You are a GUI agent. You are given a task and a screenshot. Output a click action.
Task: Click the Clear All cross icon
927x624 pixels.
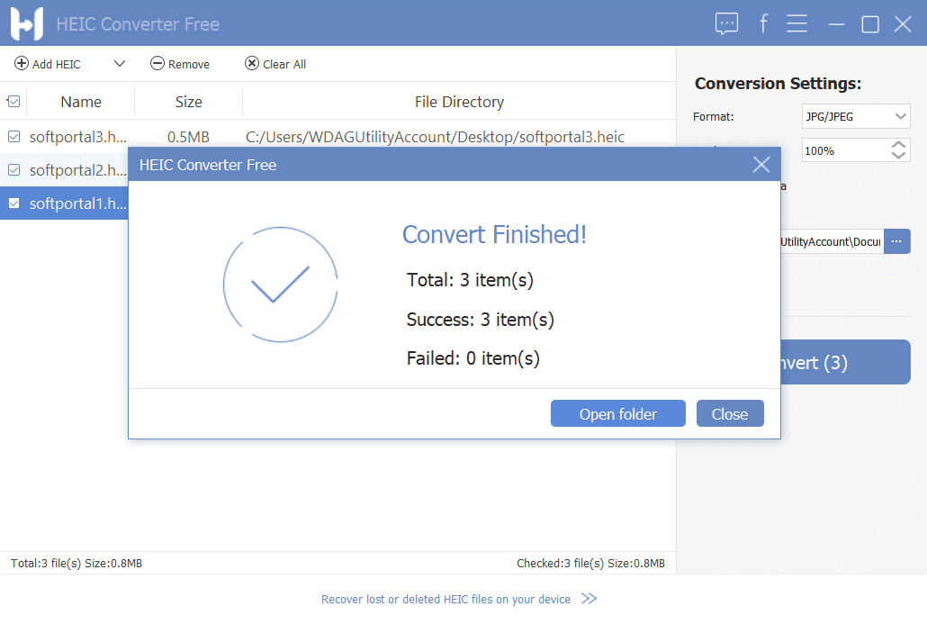(x=252, y=63)
